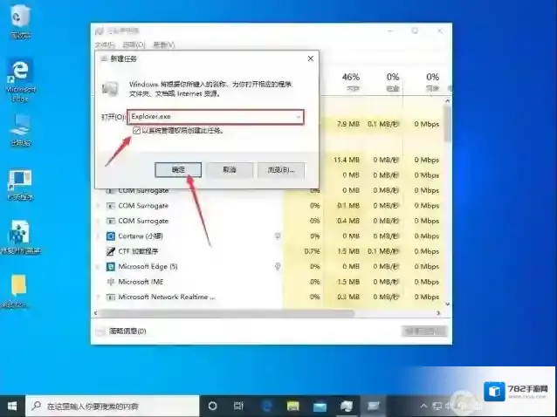
Task: Click 取消 in the 新建任务 dialog
Action: point(230,170)
